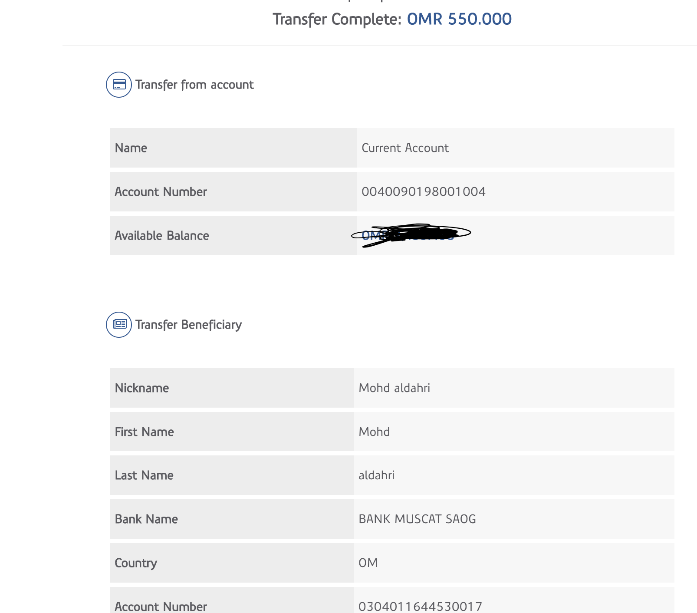Click the Transfer Beneficiary newspaper icon

pyautogui.click(x=119, y=325)
